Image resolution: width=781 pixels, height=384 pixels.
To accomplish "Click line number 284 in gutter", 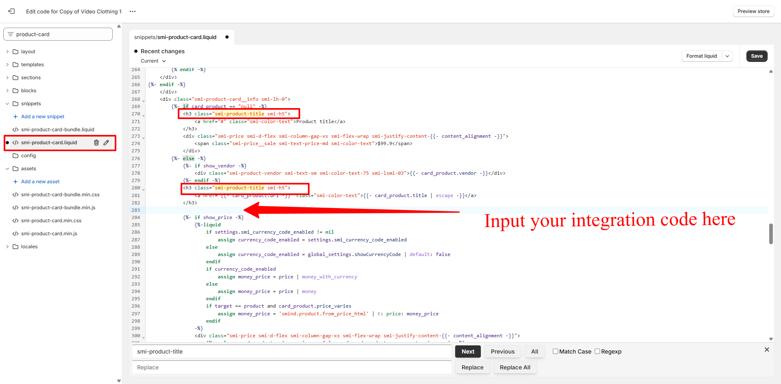I will coord(135,217).
